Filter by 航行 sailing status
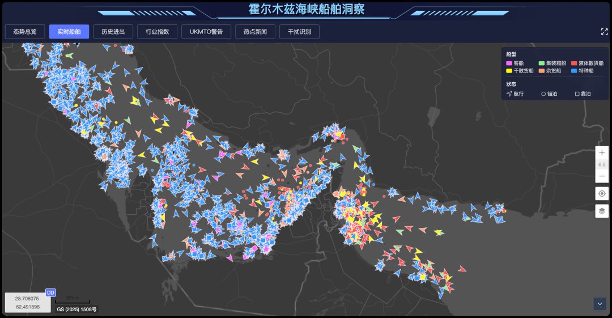This screenshot has height=318, width=612. pos(515,94)
